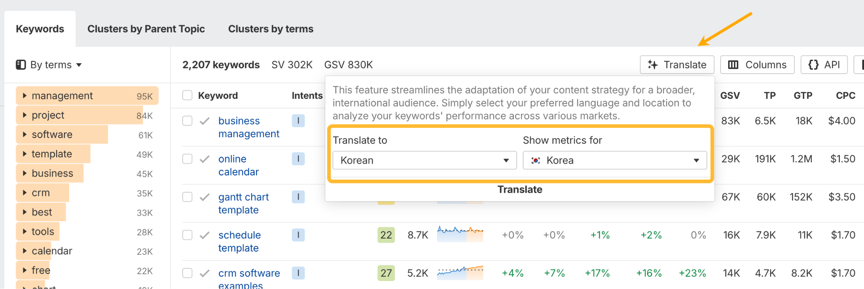Click the Intent badge next to business management

tap(298, 121)
